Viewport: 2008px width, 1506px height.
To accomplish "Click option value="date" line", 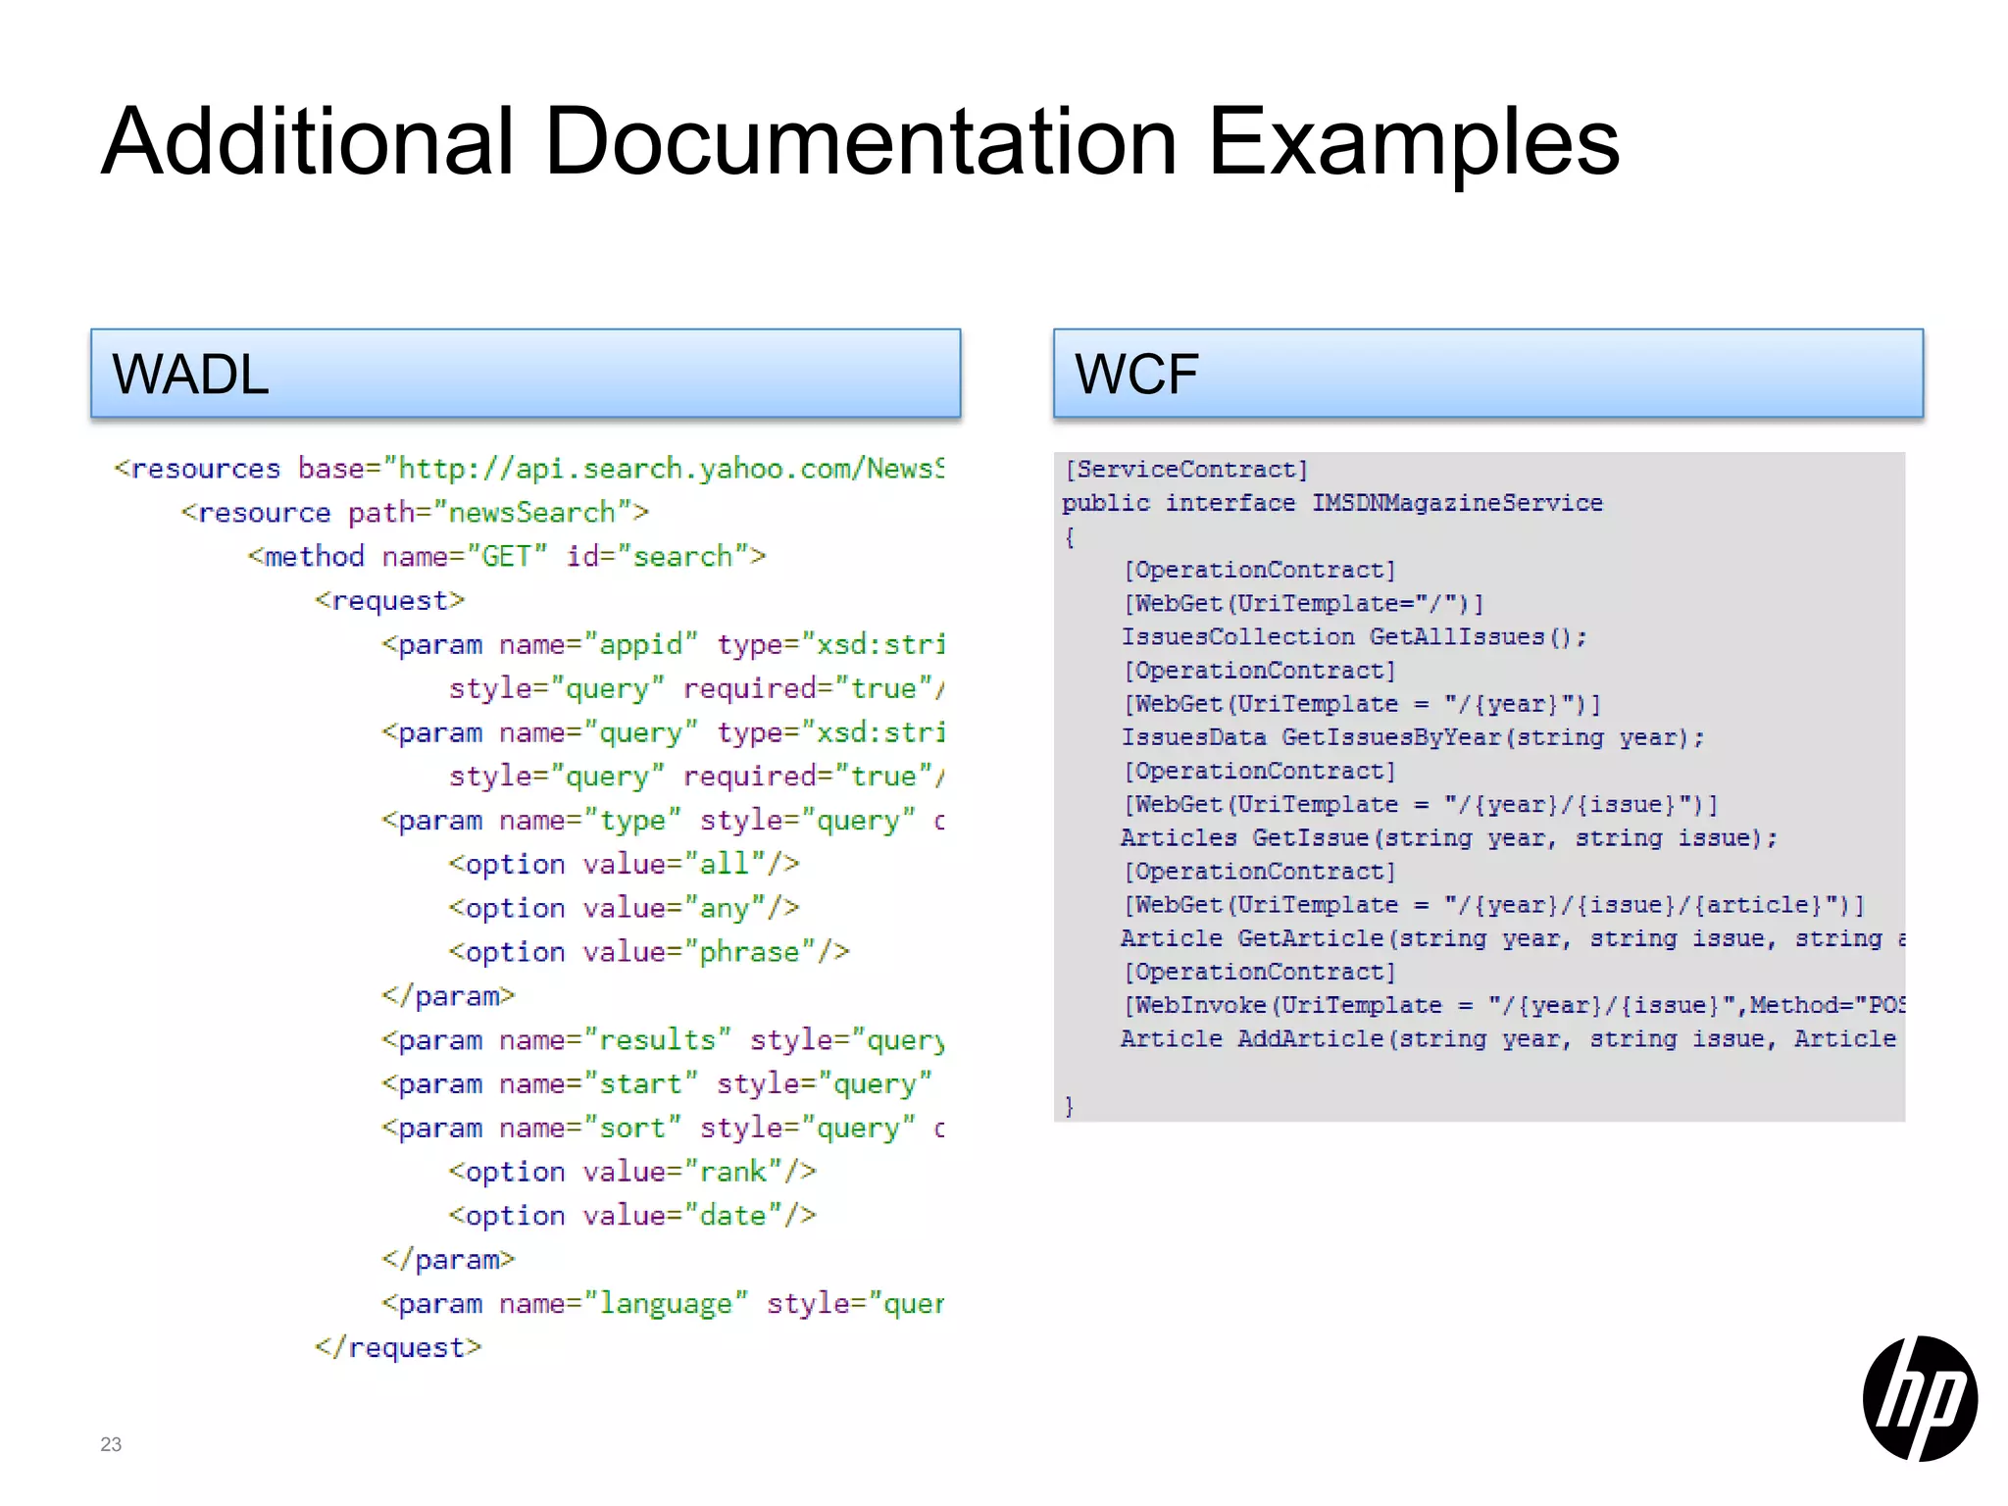I will 632,1216.
